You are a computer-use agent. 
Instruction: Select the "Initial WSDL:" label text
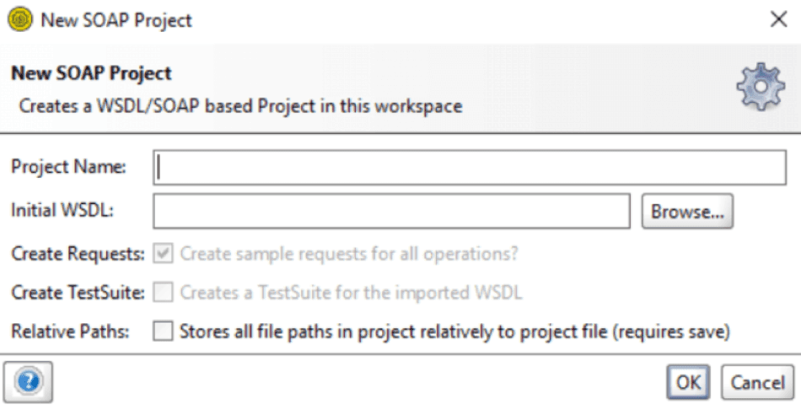[x=62, y=210]
